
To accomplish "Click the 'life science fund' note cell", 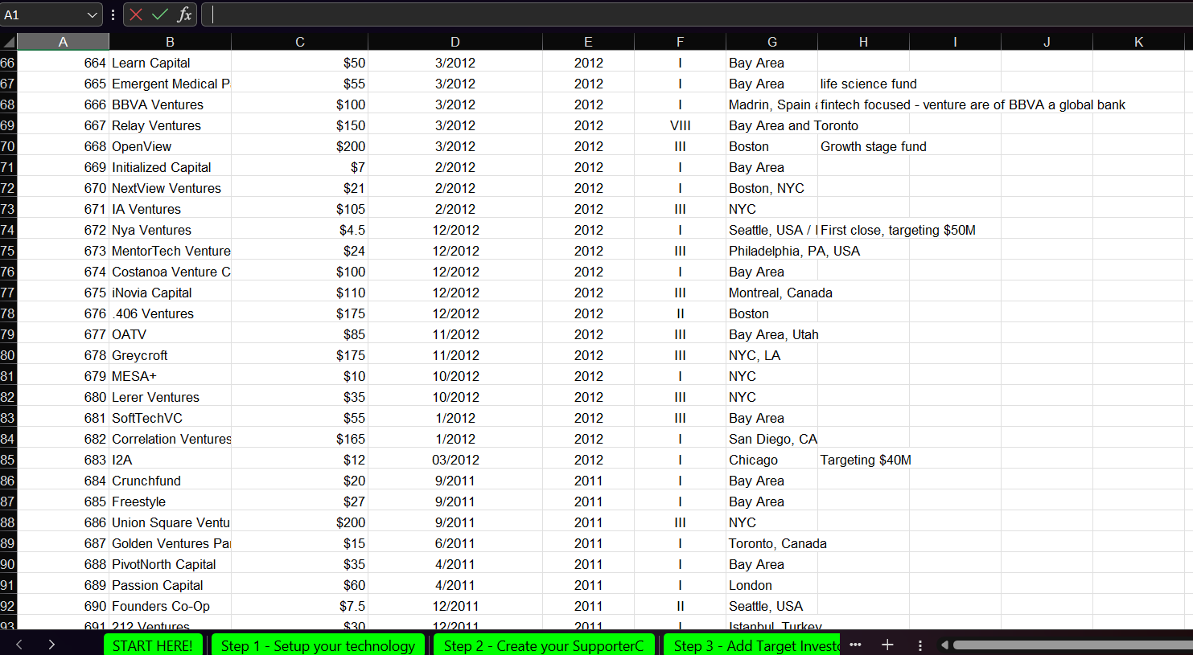I will pyautogui.click(x=863, y=84).
